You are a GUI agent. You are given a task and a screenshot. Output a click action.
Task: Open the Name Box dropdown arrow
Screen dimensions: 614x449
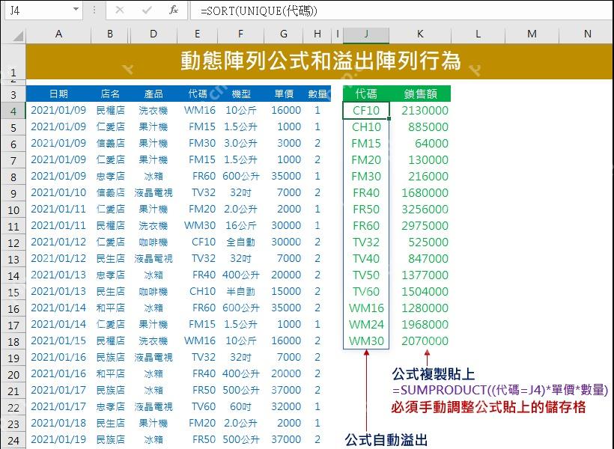pyautogui.click(x=76, y=10)
